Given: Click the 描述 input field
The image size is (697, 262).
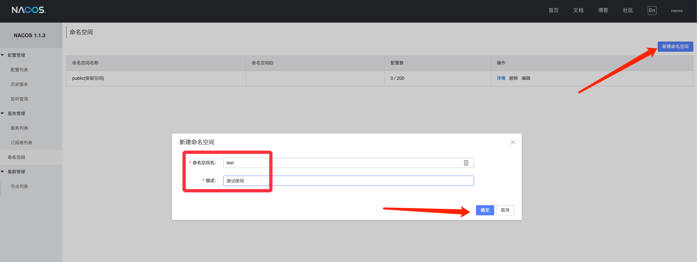Looking at the screenshot, I should click(348, 181).
